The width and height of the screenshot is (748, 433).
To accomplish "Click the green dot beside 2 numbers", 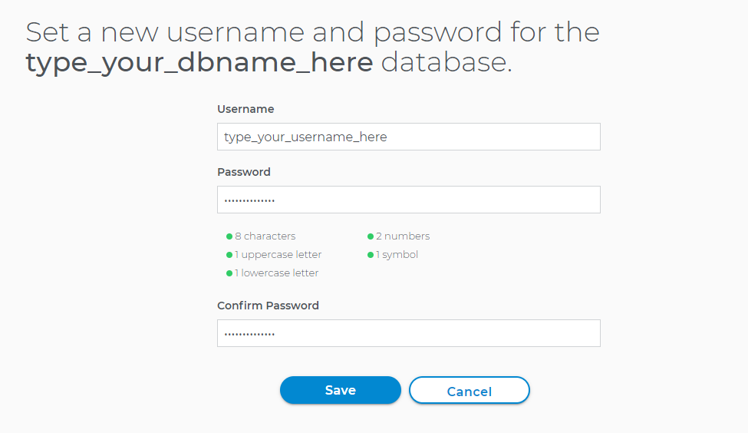I will [371, 236].
